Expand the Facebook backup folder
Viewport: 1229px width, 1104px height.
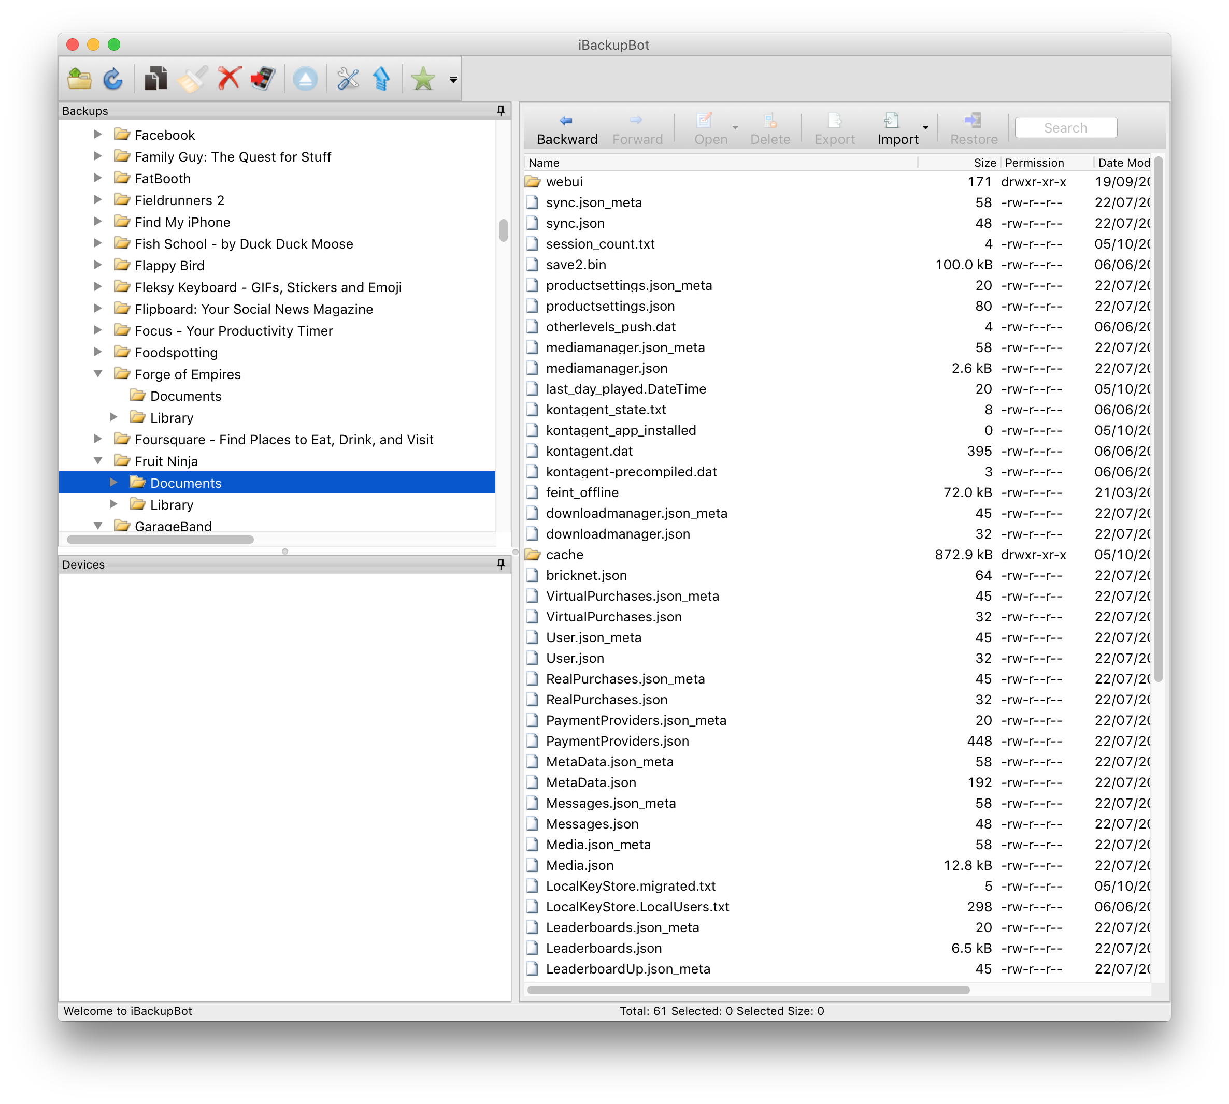98,134
